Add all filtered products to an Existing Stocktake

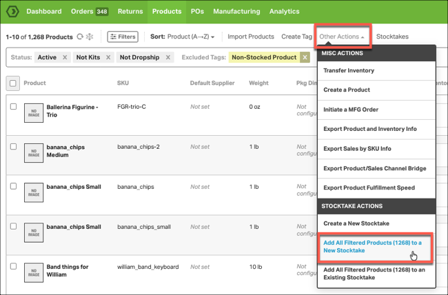tap(376, 274)
